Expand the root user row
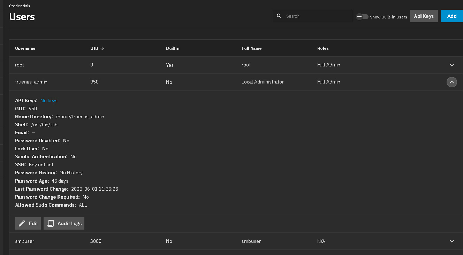This screenshot has height=255, width=463. tap(452, 65)
